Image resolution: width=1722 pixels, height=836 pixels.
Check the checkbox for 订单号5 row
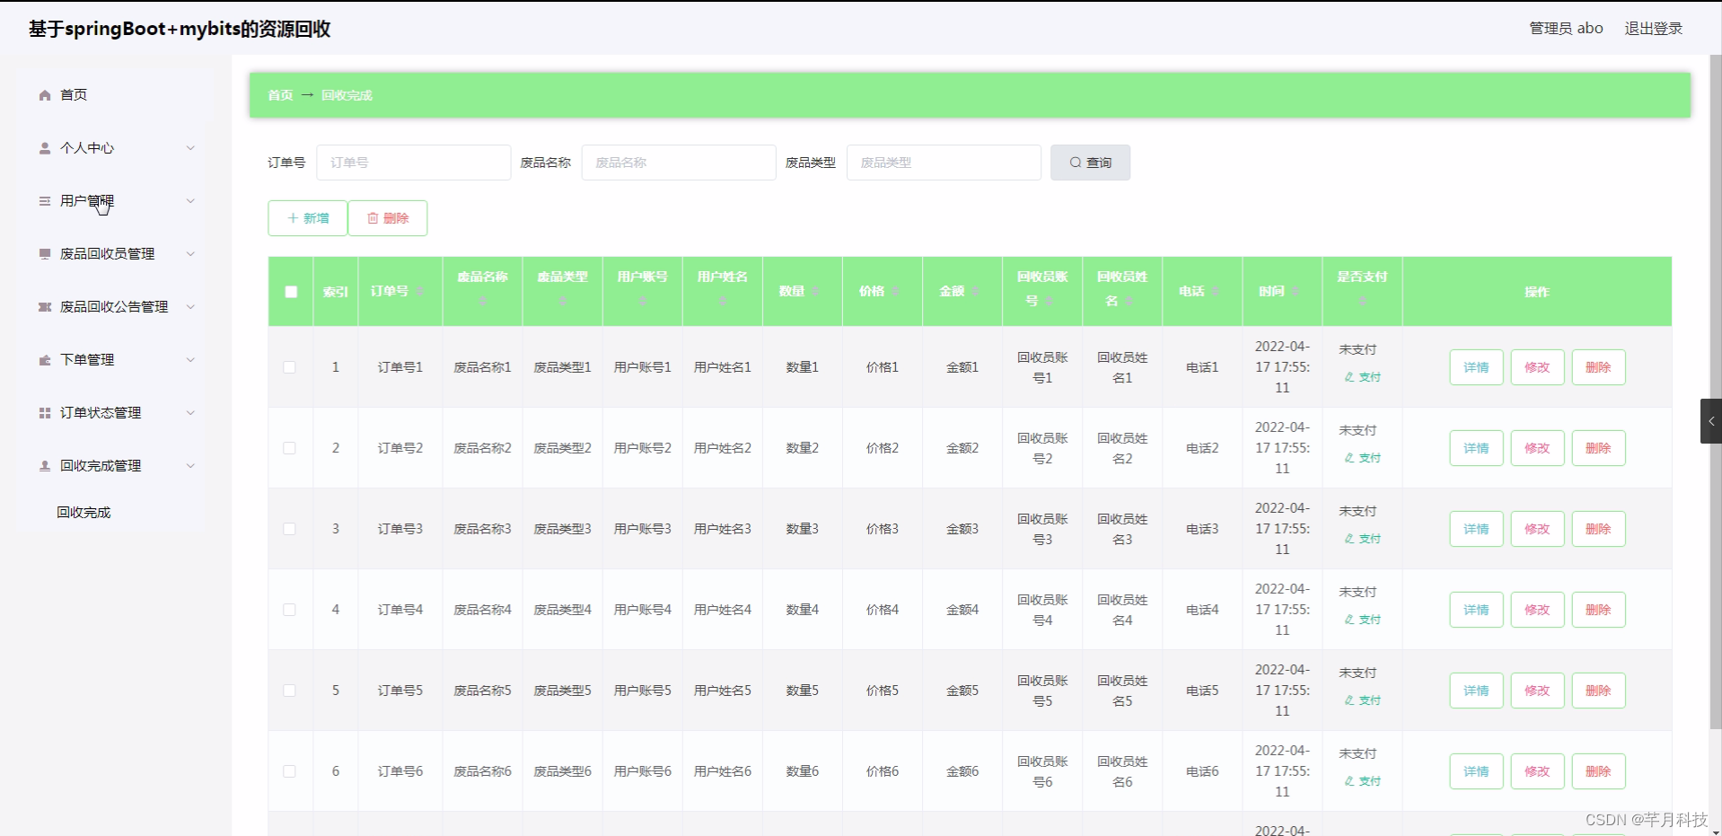289,690
